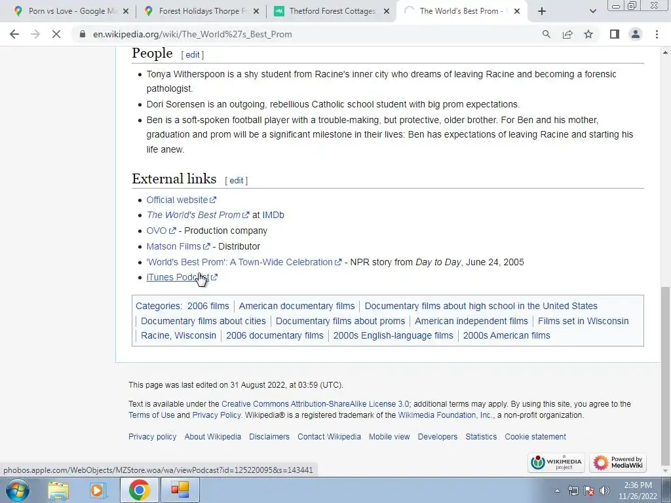This screenshot has width=671, height=503.
Task: Open the OVO production company link
Action: [x=161, y=231]
